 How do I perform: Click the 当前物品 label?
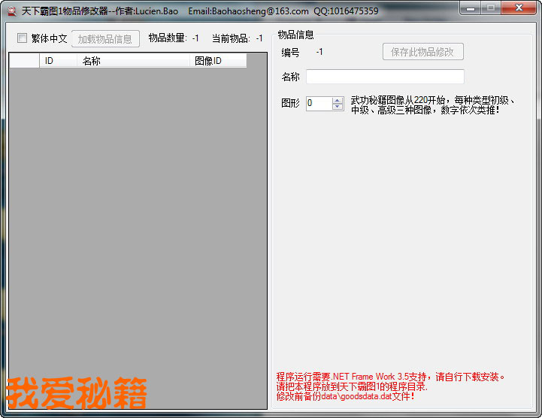click(231, 38)
